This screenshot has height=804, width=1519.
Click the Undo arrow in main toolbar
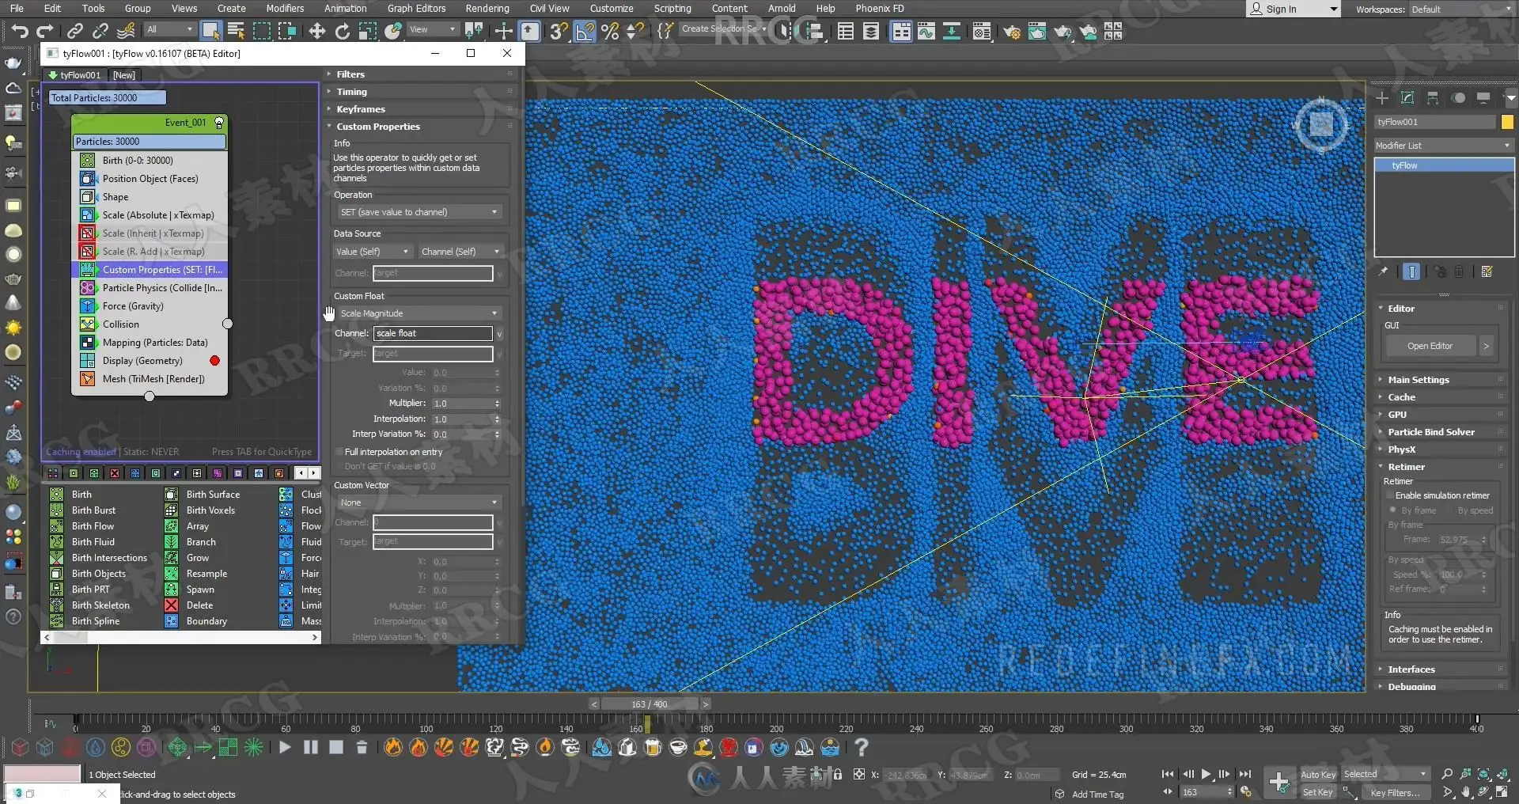click(19, 31)
